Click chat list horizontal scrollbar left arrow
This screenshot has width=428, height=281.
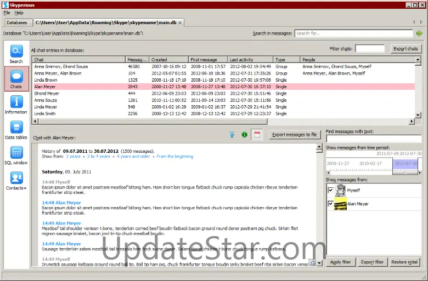[x=35, y=121]
